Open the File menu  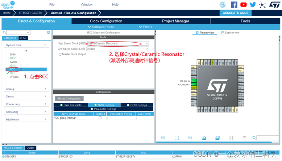click(x=52, y=4)
